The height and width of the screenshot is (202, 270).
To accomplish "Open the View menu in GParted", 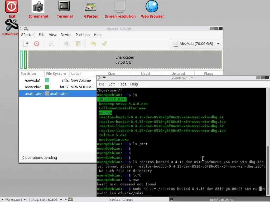I will pos(53,35).
